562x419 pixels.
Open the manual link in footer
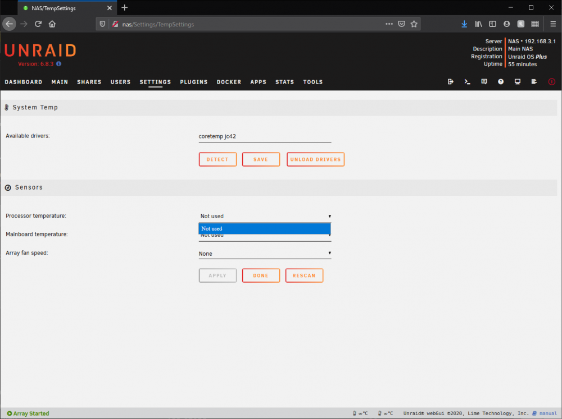pyautogui.click(x=548, y=413)
